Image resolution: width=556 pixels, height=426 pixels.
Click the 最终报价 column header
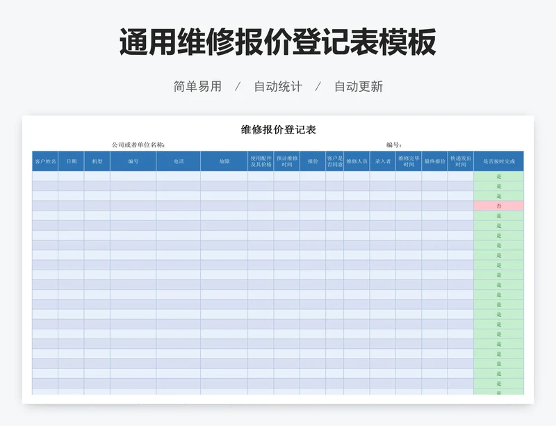coord(435,161)
